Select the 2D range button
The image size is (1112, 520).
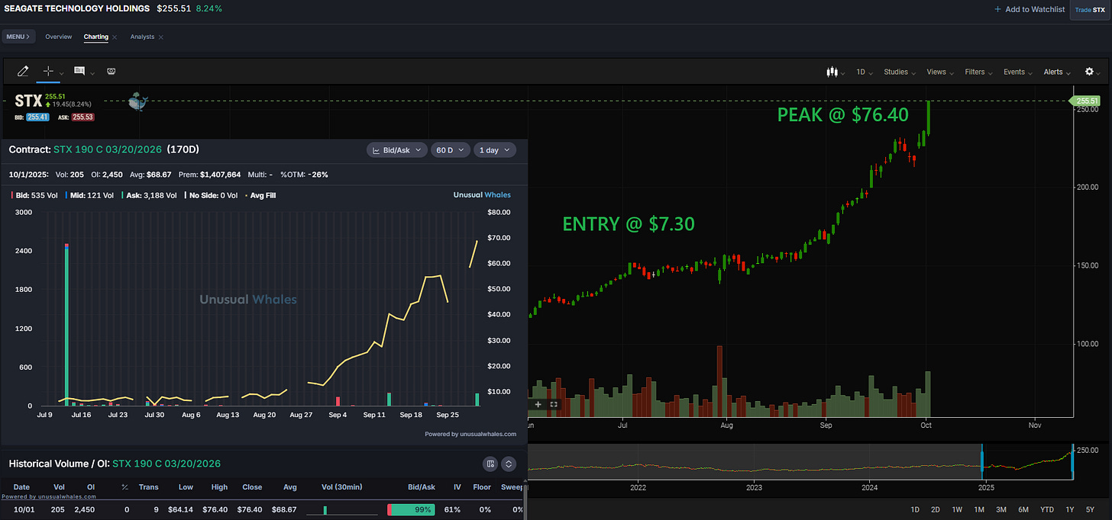click(x=936, y=509)
